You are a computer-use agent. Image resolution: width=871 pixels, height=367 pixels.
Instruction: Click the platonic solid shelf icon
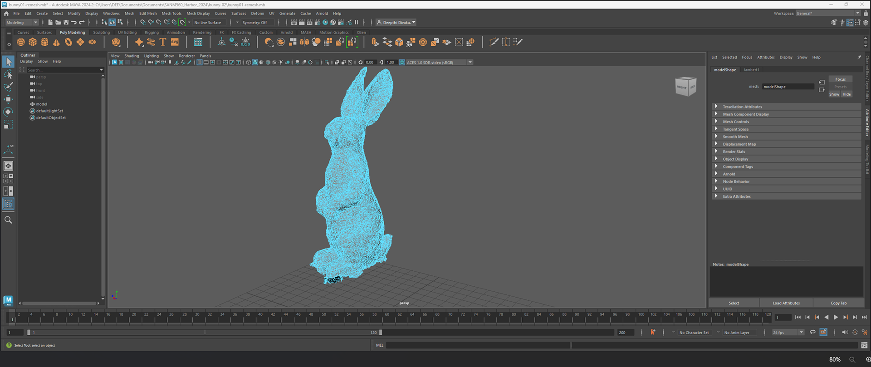116,42
